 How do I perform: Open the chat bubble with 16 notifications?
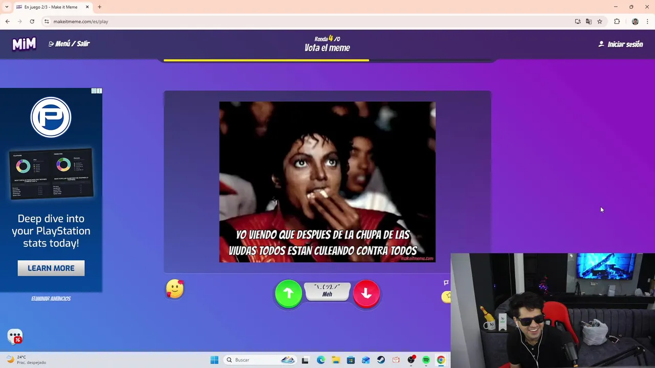(15, 336)
